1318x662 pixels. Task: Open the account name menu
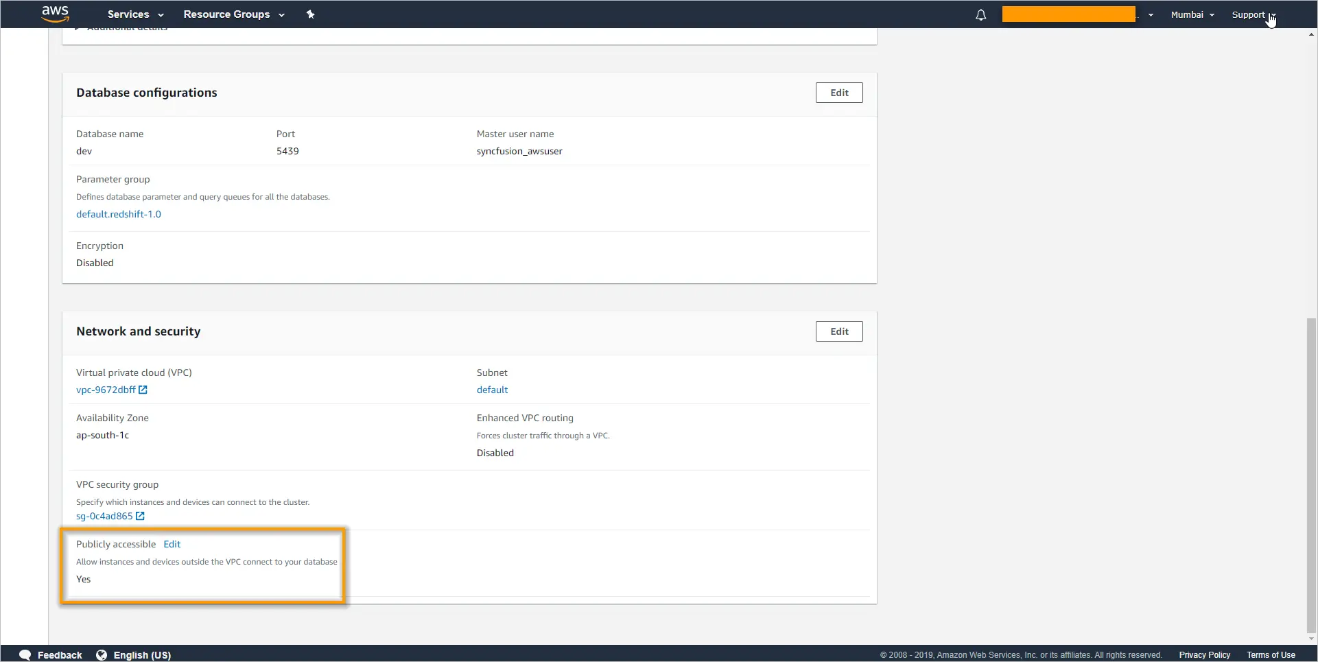(1076, 14)
